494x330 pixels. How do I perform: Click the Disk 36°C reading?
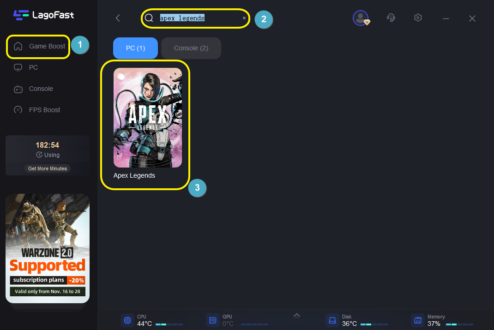(349, 324)
